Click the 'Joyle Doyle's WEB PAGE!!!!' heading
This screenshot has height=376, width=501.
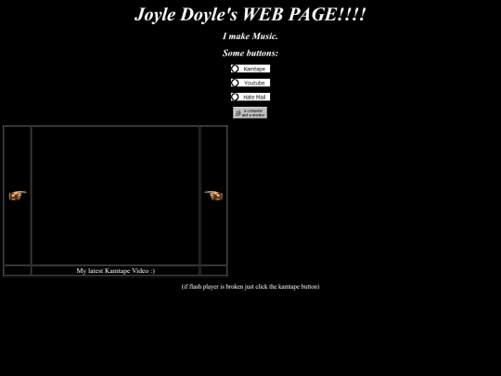pyautogui.click(x=250, y=14)
